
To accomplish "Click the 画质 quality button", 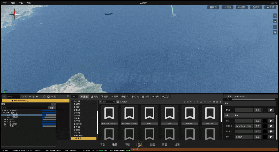I will [x=213, y=8].
